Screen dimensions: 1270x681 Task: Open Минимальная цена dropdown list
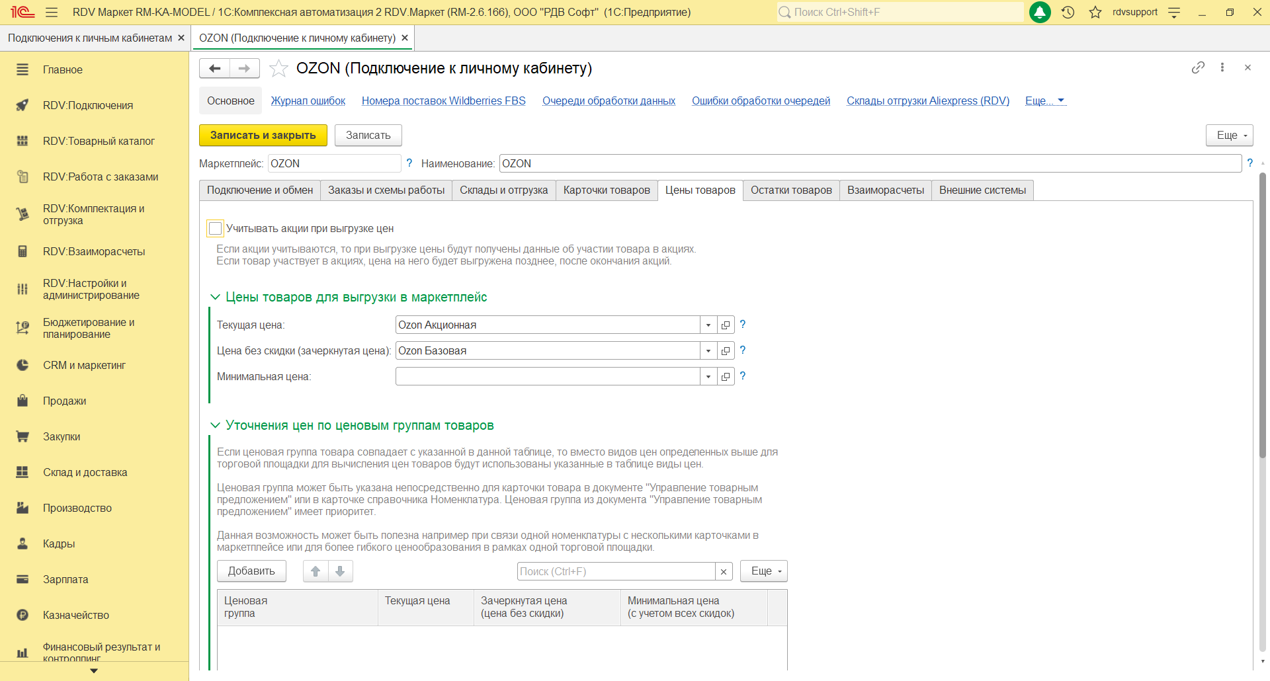pos(708,377)
